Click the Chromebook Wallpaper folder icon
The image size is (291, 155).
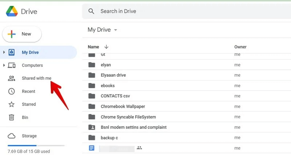[92, 106]
